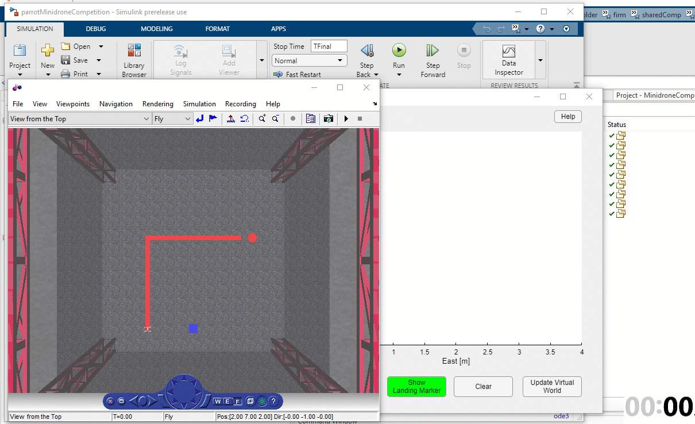Click the Open folder icon
The width and height of the screenshot is (695, 424).
click(x=65, y=47)
